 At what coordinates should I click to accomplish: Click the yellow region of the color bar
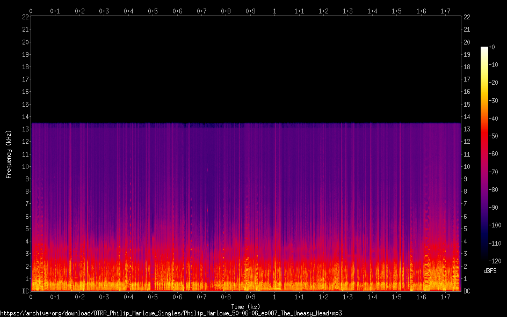(x=484, y=80)
